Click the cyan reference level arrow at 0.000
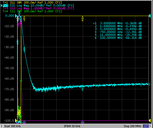This screenshot has height=128, width=153. tap(16, 16)
